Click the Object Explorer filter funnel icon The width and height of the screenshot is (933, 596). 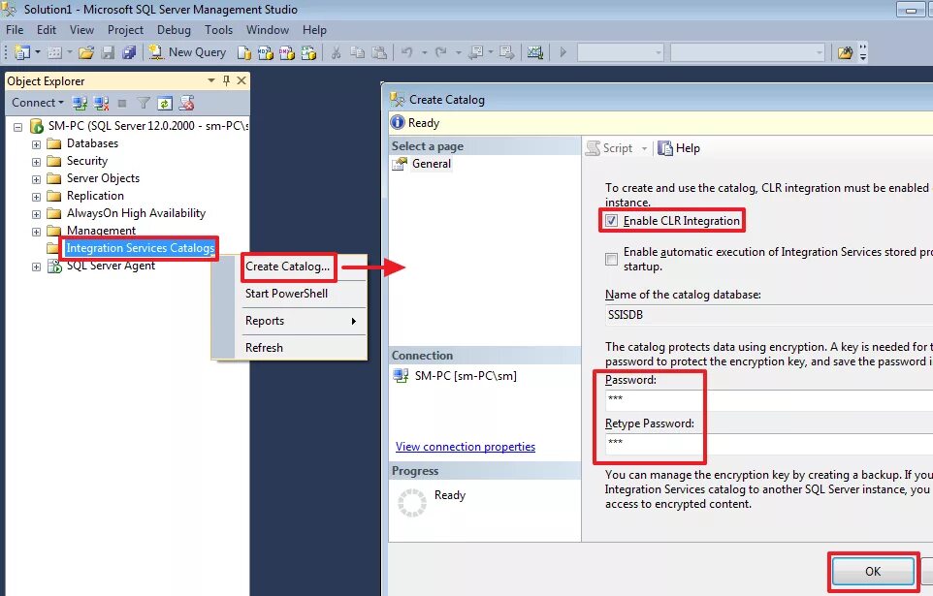coord(144,103)
